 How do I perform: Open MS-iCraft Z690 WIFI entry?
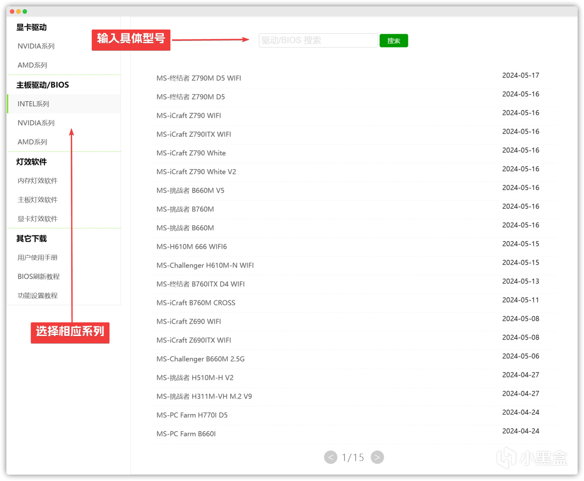point(189,321)
